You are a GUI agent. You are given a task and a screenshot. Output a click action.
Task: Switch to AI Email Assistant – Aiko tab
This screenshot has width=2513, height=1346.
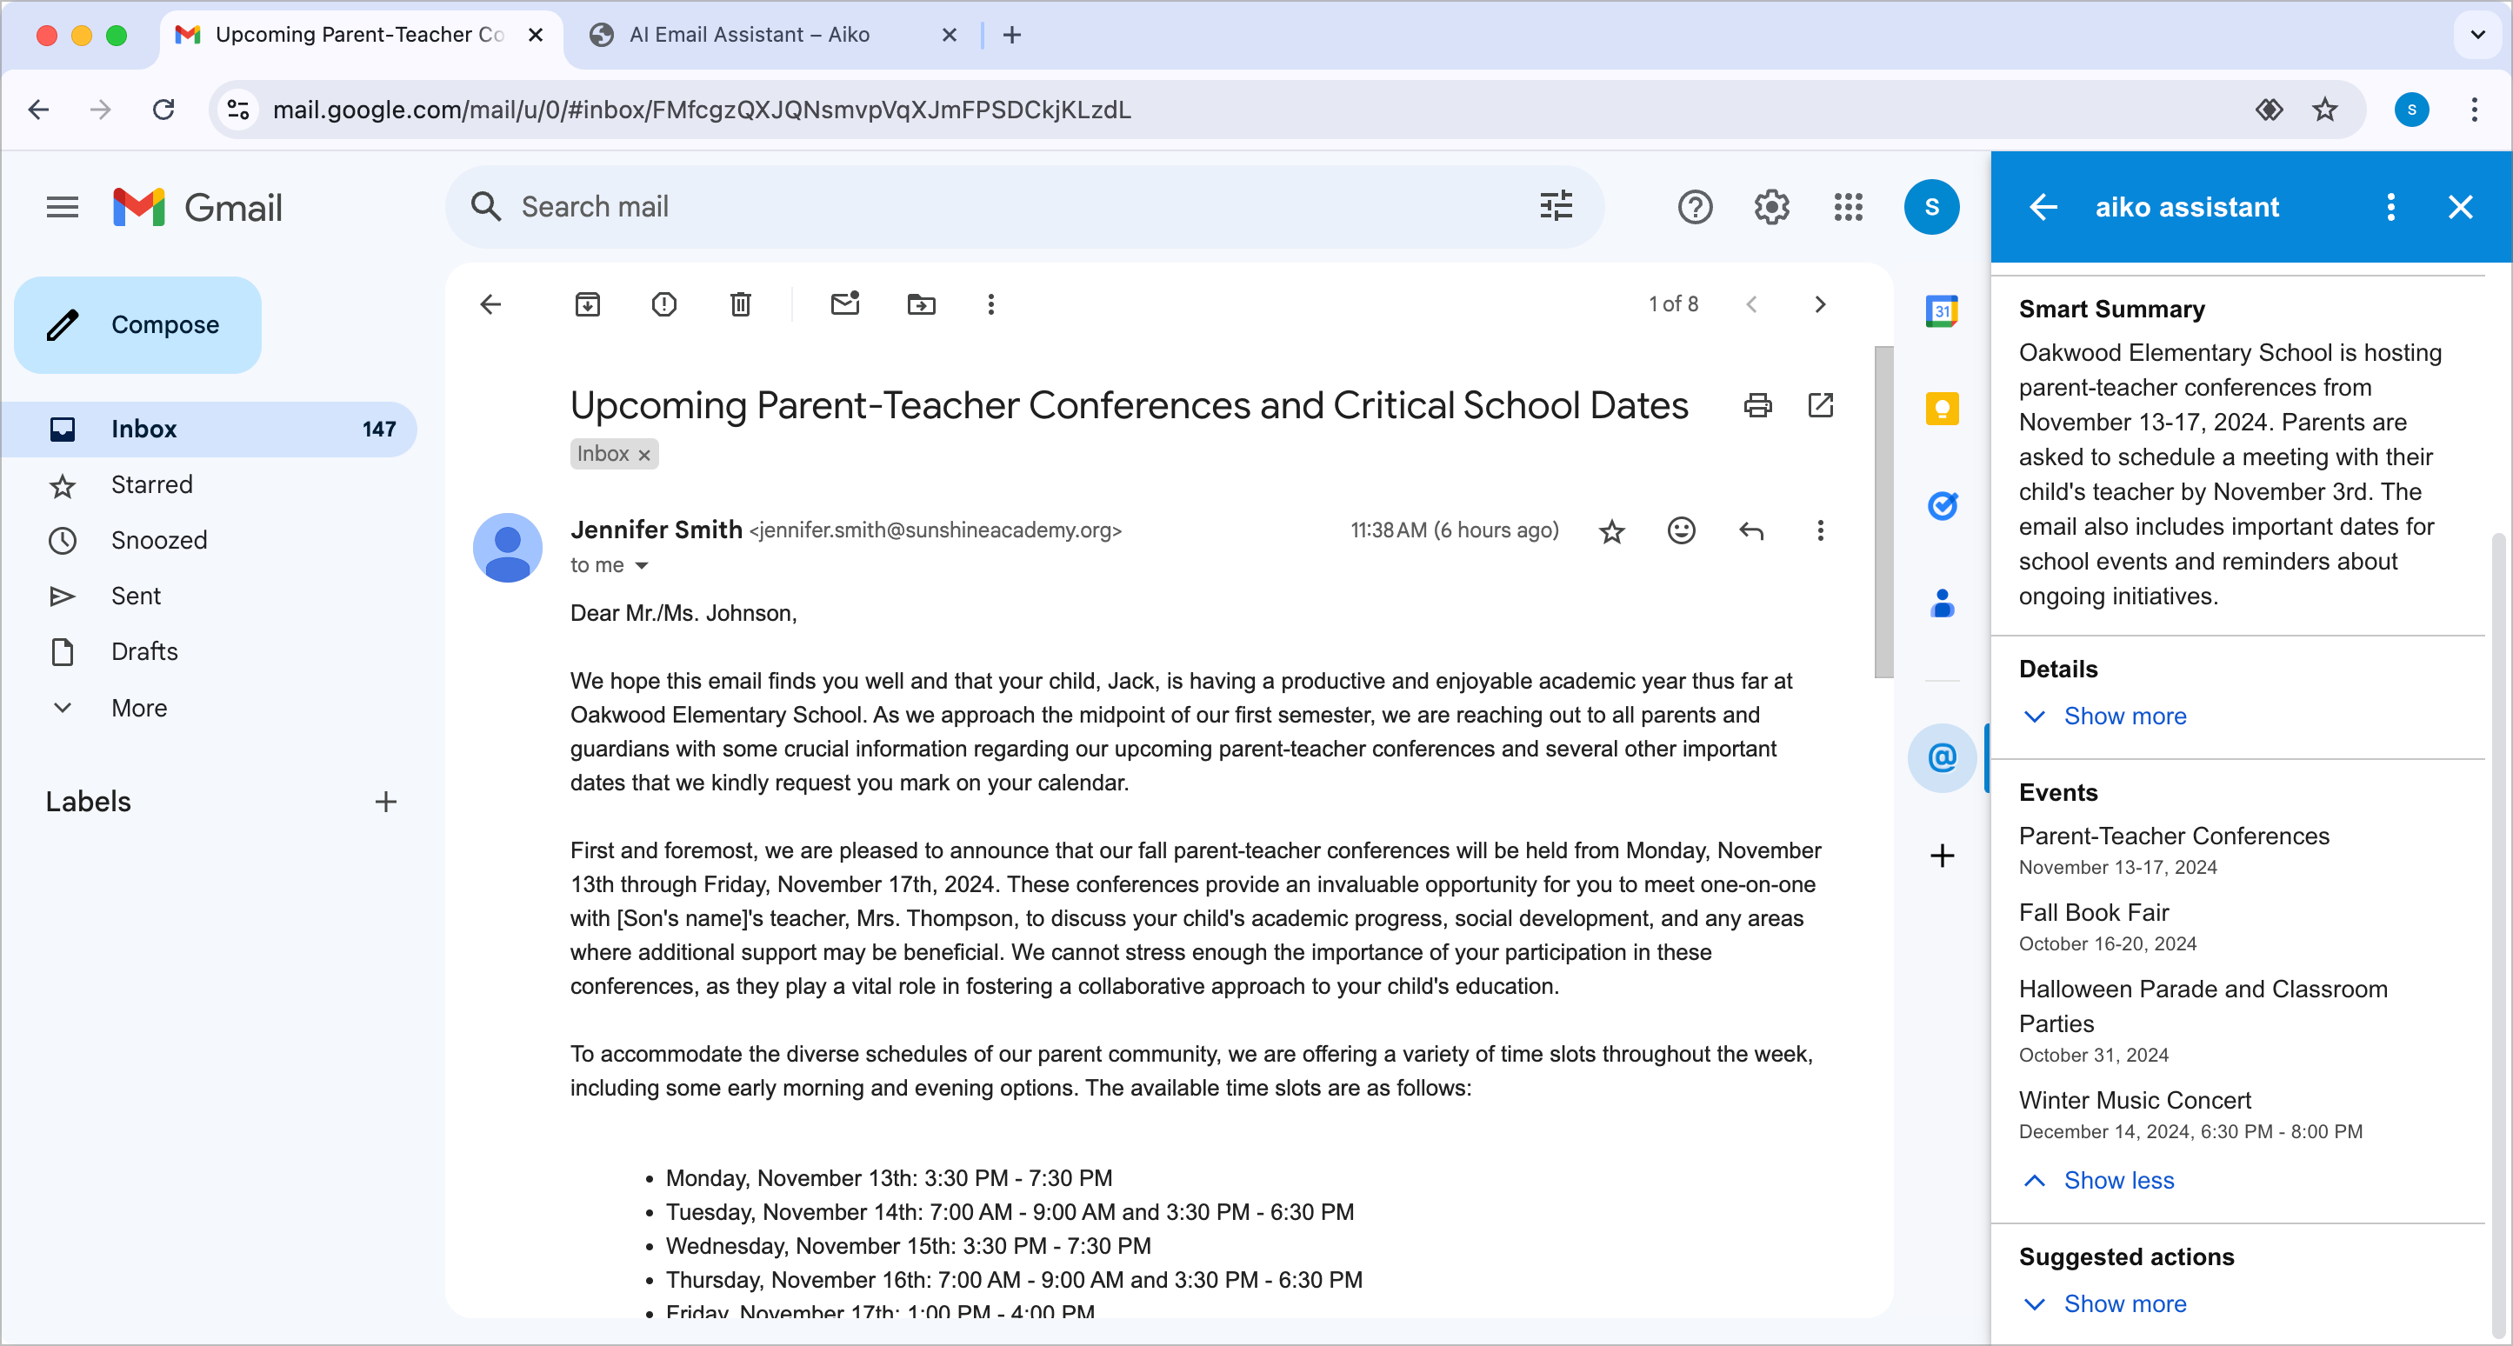point(750,35)
